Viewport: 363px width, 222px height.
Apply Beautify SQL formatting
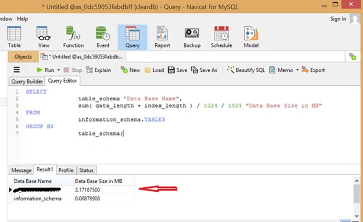(246, 70)
